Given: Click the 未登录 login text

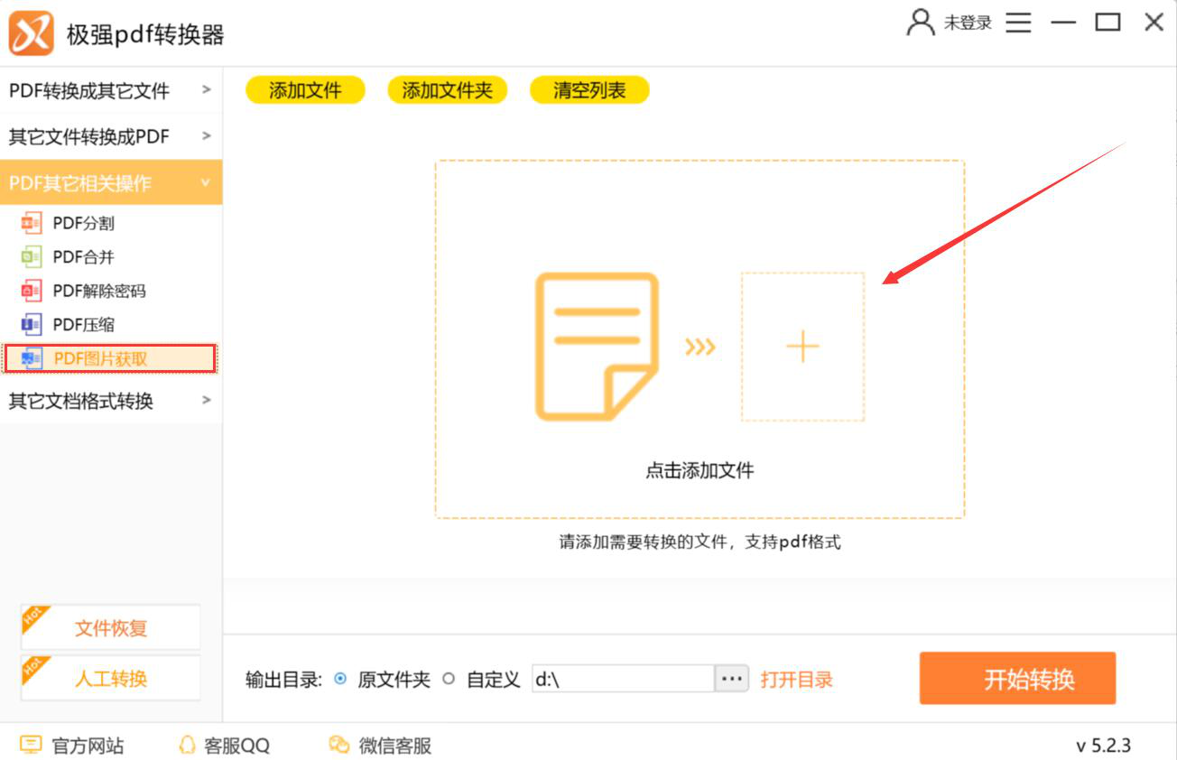Looking at the screenshot, I should (x=968, y=23).
